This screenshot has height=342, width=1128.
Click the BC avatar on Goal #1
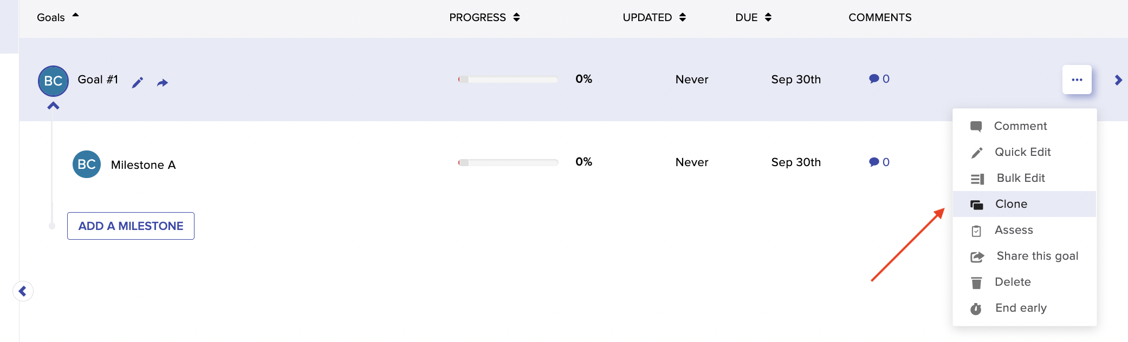(x=53, y=81)
